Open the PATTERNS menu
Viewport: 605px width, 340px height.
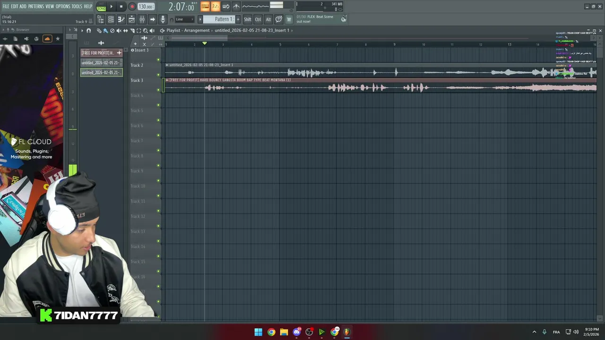point(36,6)
